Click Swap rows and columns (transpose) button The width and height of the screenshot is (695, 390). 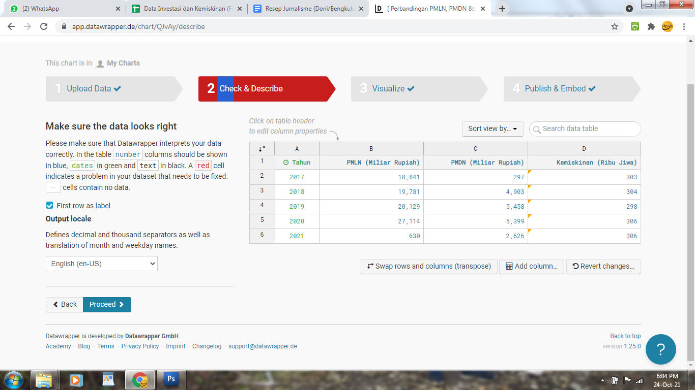tap(429, 266)
